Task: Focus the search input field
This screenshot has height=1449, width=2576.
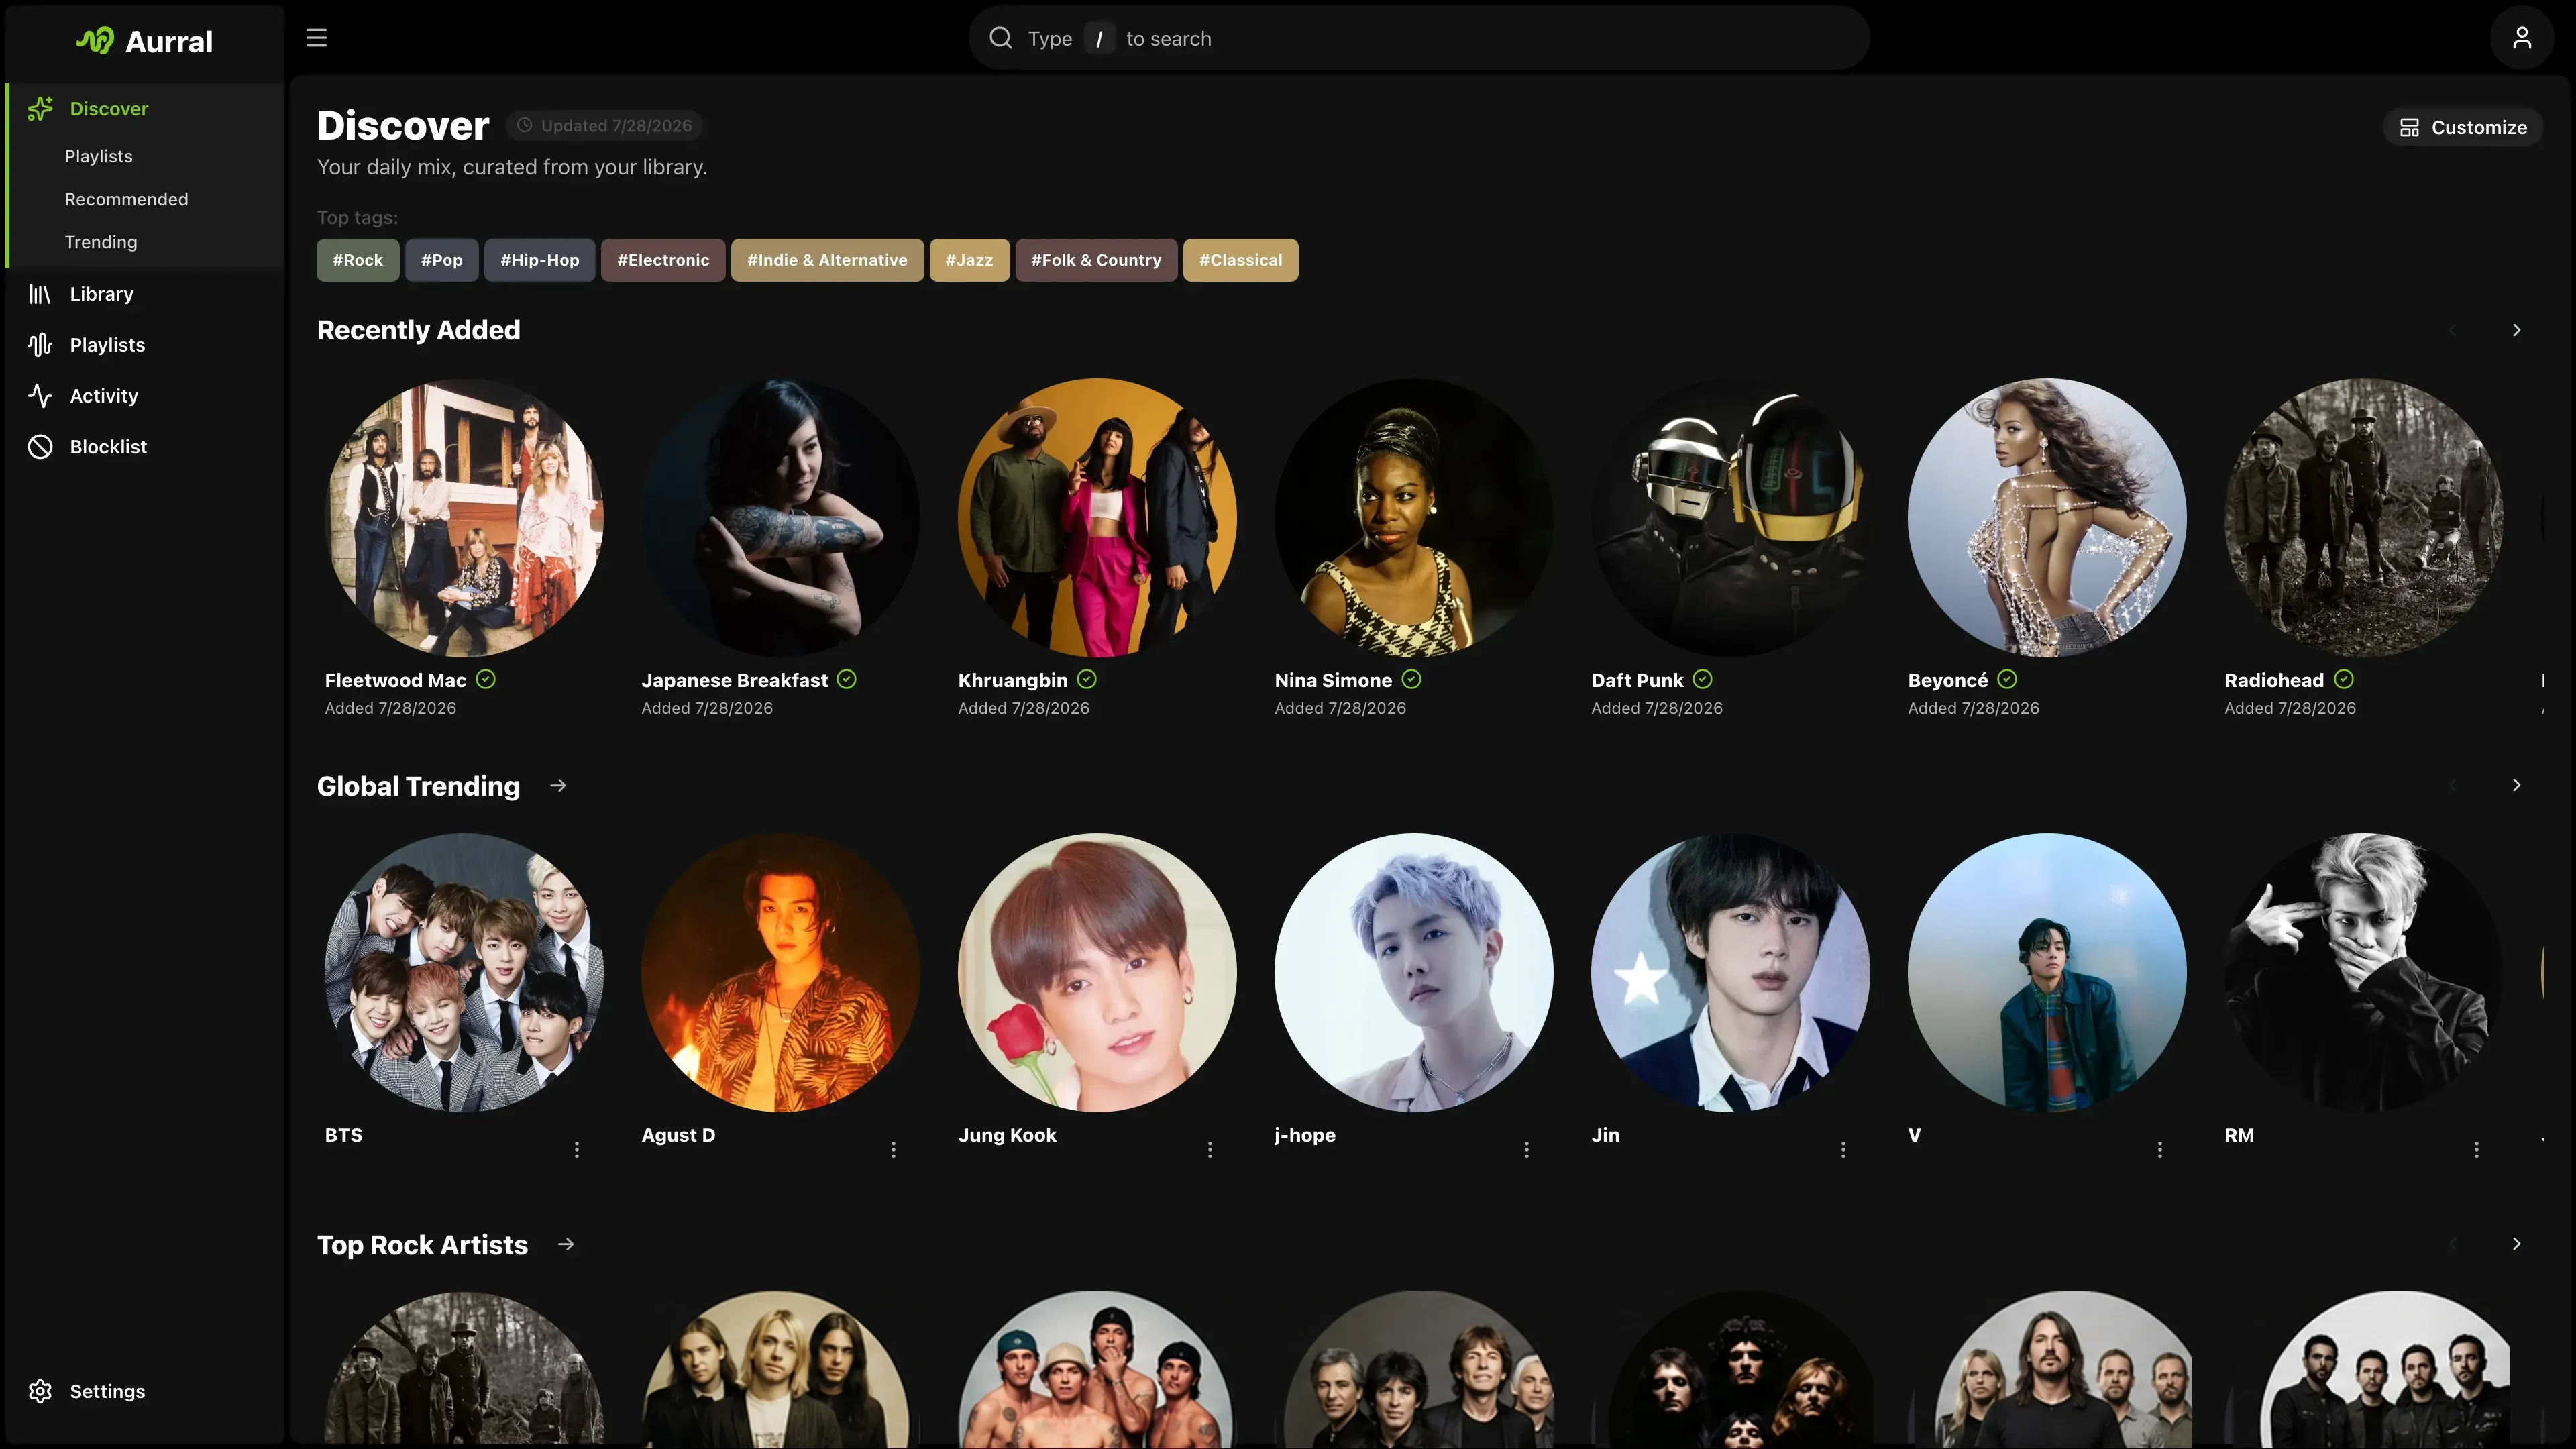Action: [1418, 38]
